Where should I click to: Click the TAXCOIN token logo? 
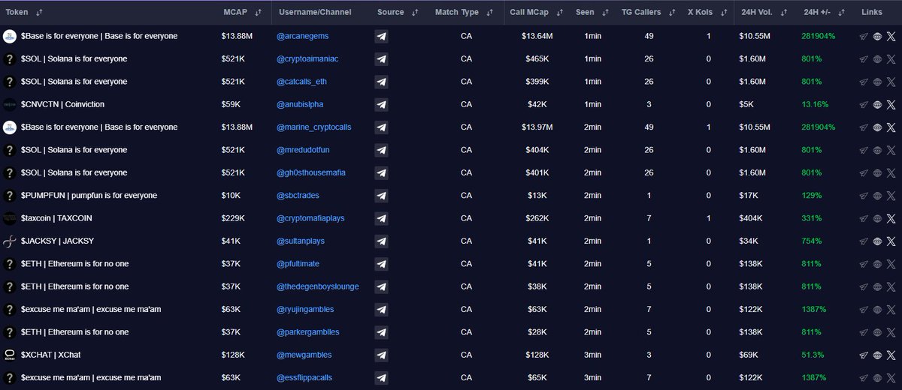point(10,218)
